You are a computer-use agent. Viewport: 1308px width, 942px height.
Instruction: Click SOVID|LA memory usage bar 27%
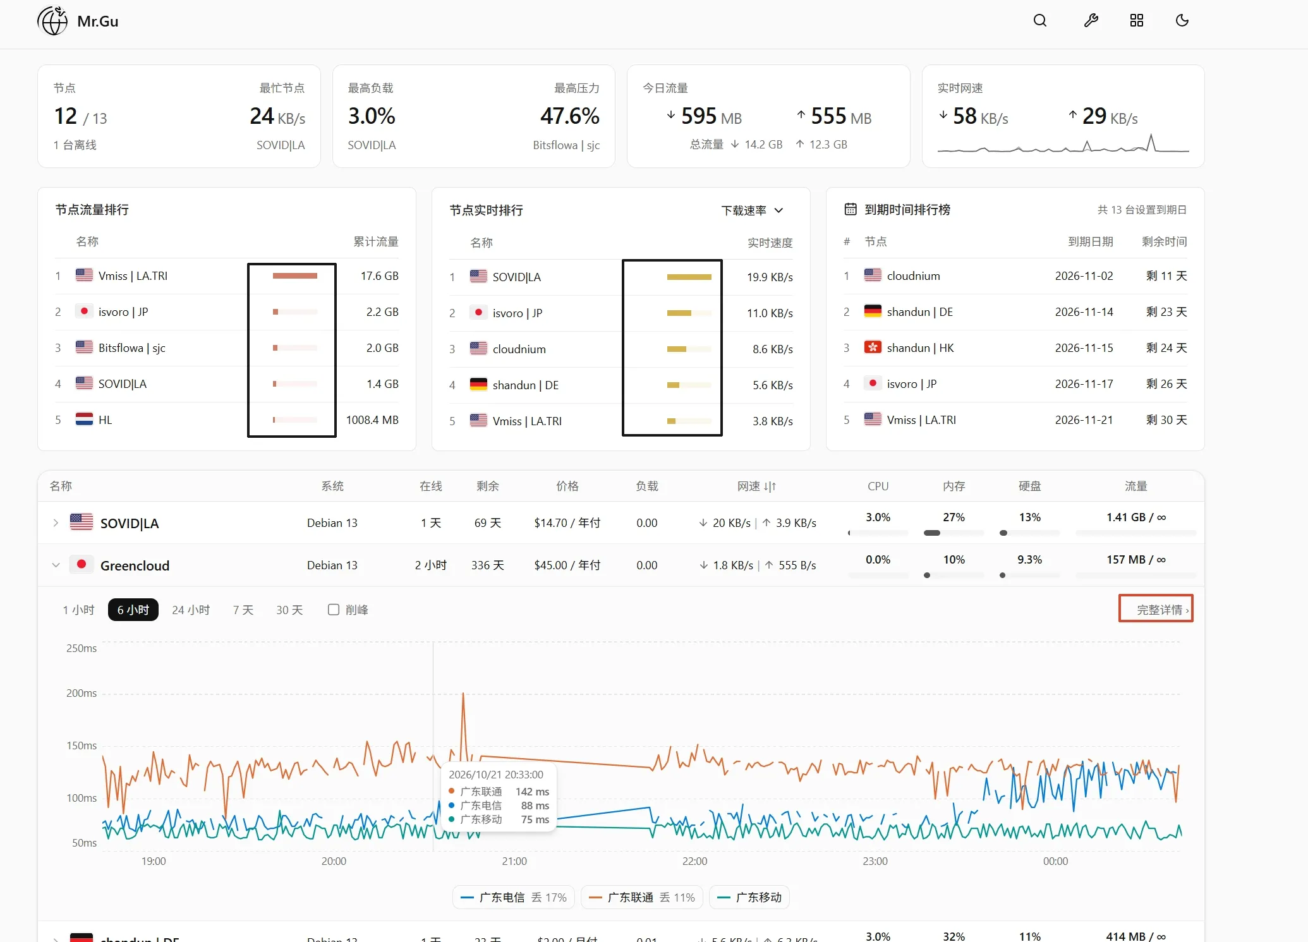[x=954, y=533]
